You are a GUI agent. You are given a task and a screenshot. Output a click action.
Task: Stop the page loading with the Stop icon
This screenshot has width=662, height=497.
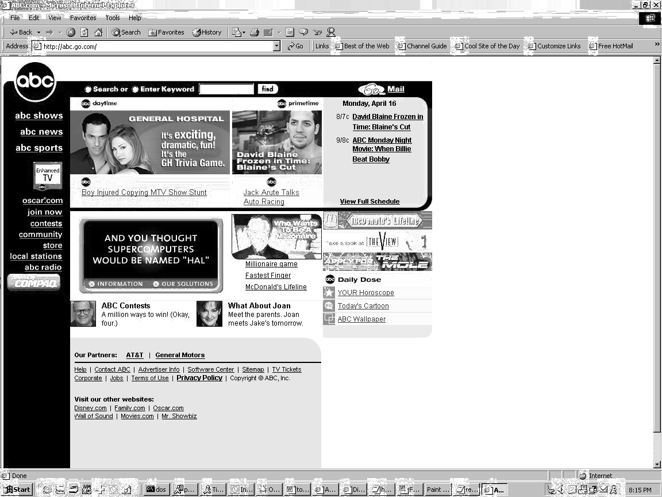[71, 32]
